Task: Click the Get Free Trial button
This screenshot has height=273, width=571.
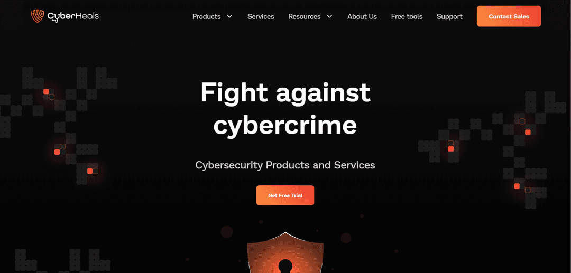Action: pyautogui.click(x=285, y=195)
